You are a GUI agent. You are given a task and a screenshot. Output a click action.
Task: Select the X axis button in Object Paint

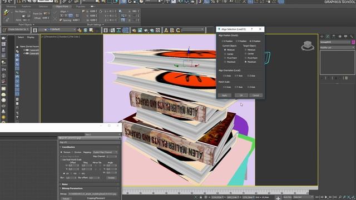[x=62, y=16]
